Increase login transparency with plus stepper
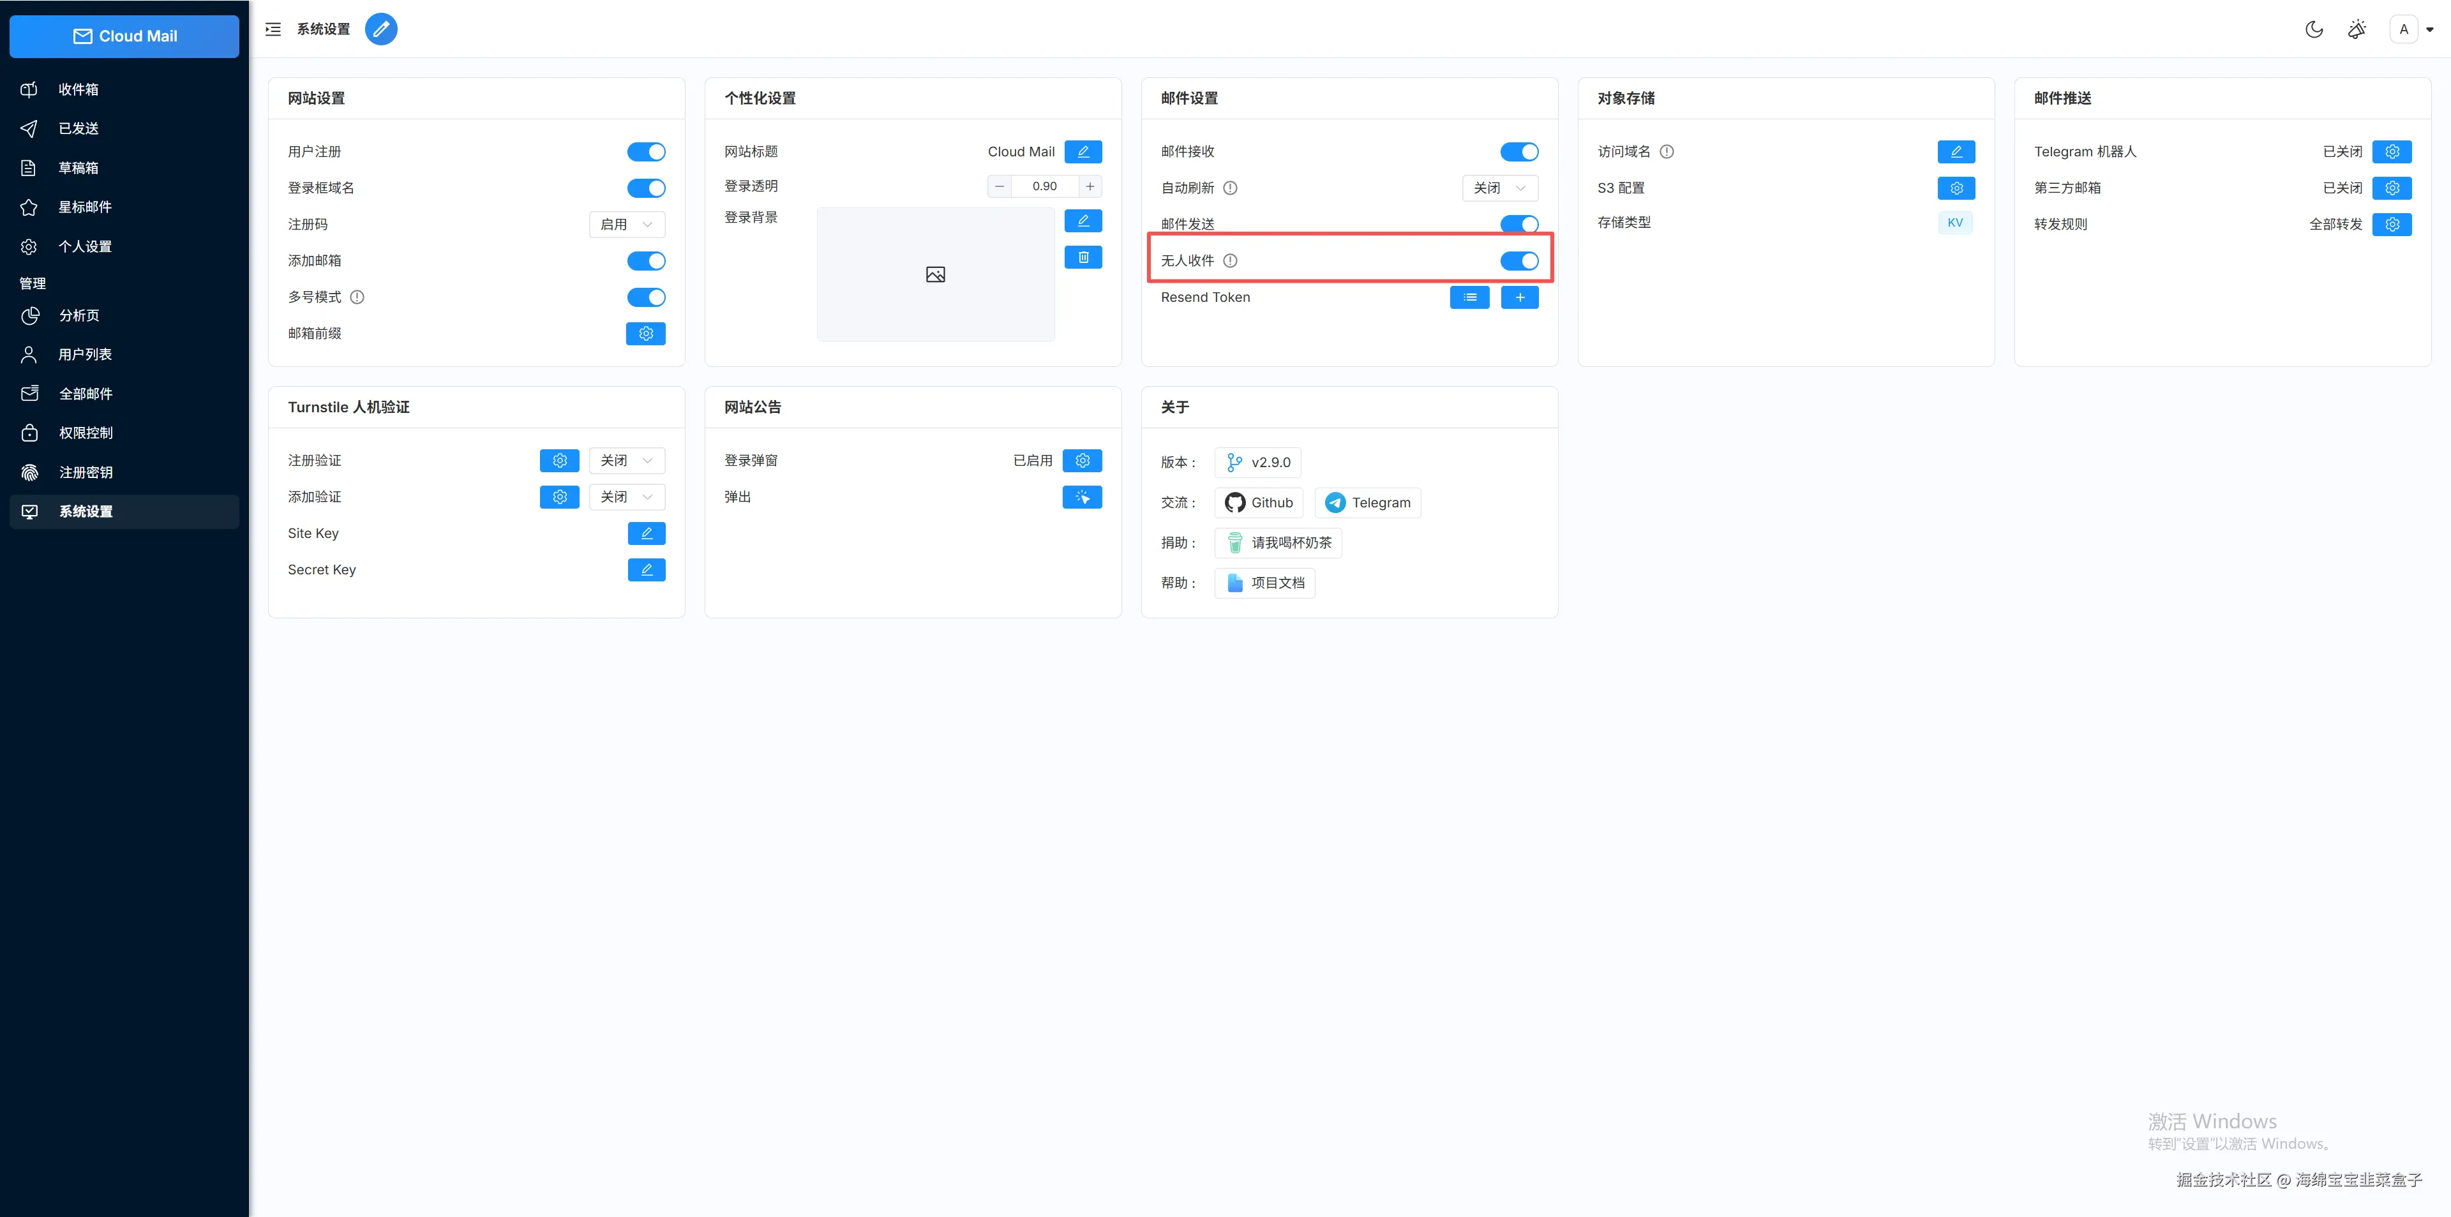Viewport: 2451px width, 1217px height. click(1090, 186)
